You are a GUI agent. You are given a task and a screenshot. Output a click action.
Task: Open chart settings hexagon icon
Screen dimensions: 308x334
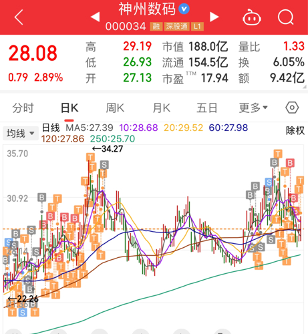(x=292, y=108)
